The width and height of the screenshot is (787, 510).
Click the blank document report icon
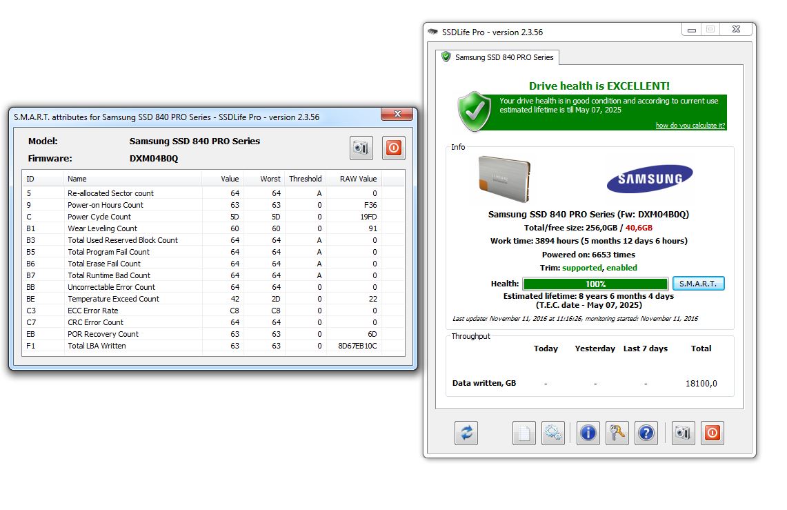point(524,433)
